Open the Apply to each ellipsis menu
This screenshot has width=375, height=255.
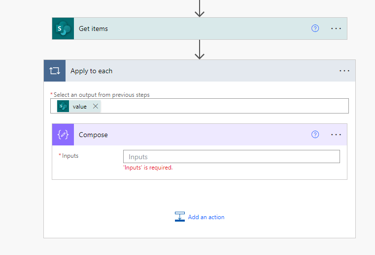(344, 71)
